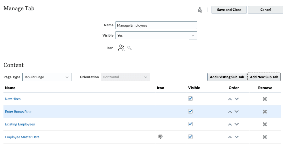The image size is (287, 147).
Task: Open the Employee Master Data link
Action: [22, 137]
